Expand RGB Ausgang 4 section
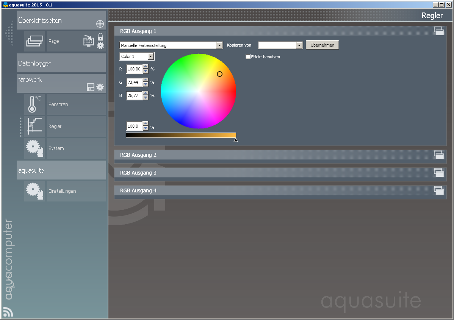Screen dimensions: 454x320 [280, 190]
